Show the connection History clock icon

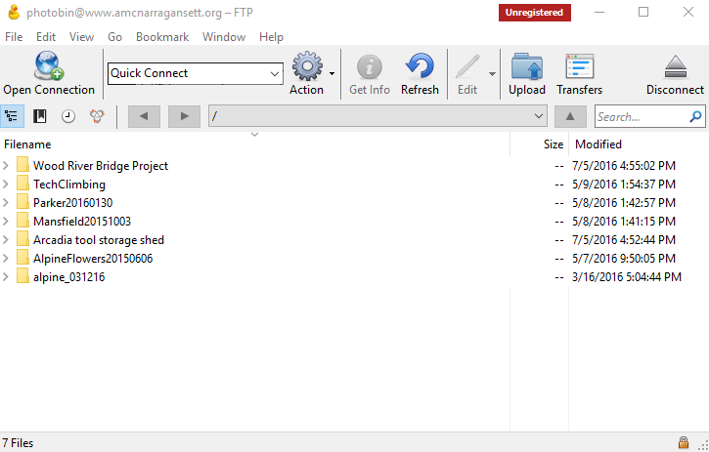pos(68,116)
